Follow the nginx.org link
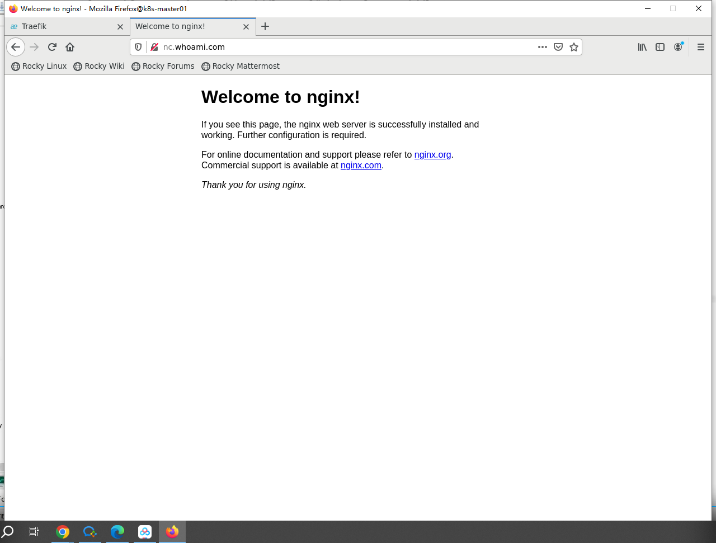This screenshot has width=716, height=543. [x=432, y=155]
